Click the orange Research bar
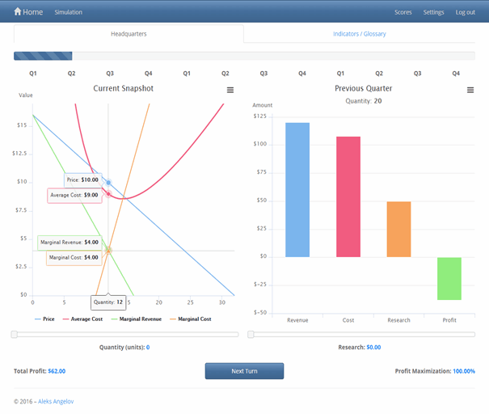The height and width of the screenshot is (414, 489). [x=398, y=229]
